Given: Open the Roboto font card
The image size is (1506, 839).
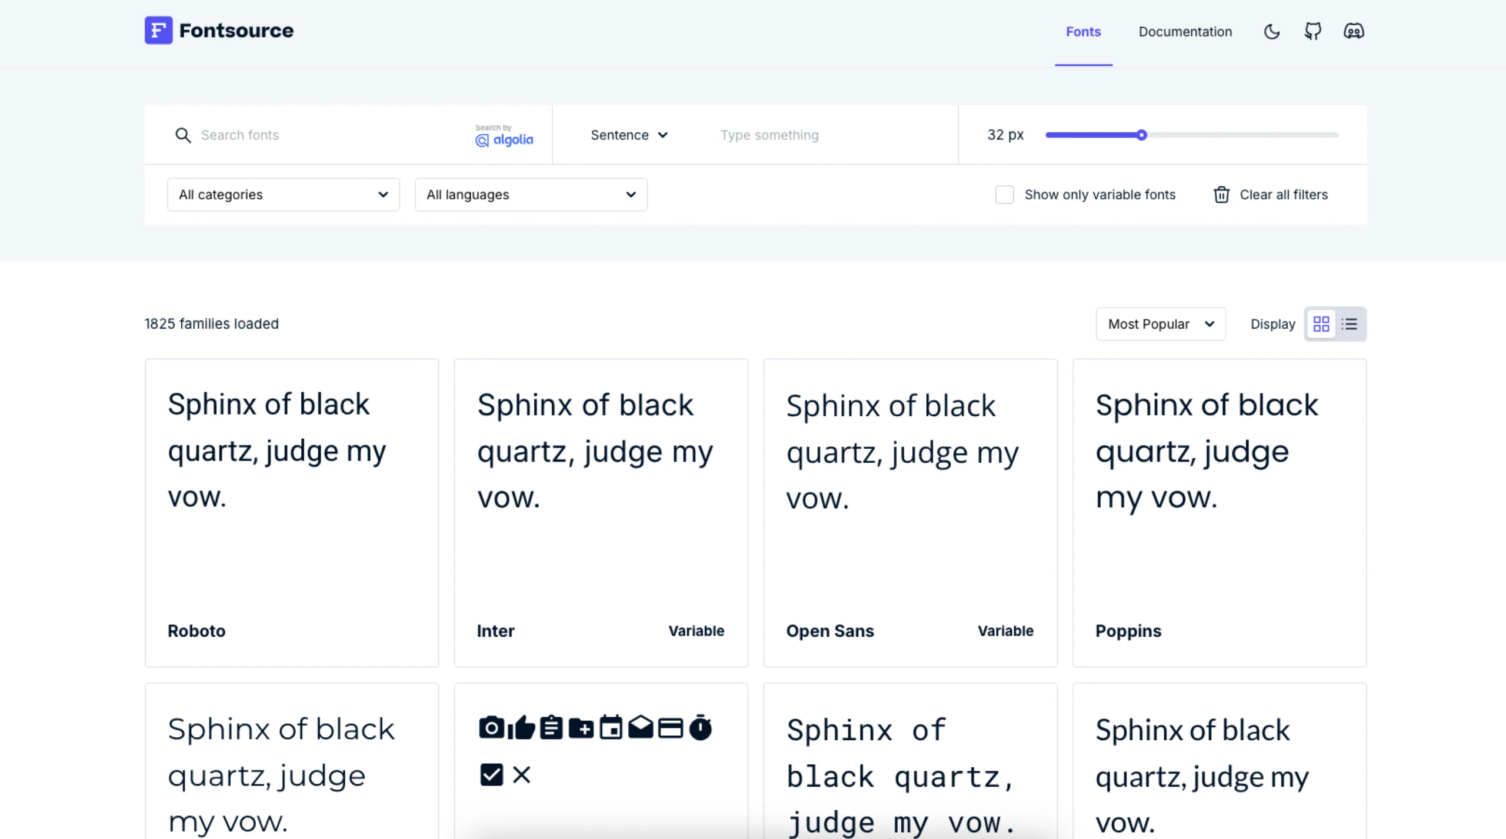Looking at the screenshot, I should pyautogui.click(x=292, y=513).
